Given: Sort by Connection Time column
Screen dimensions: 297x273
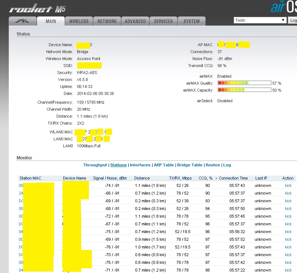Looking at the screenshot, I should point(233,178).
